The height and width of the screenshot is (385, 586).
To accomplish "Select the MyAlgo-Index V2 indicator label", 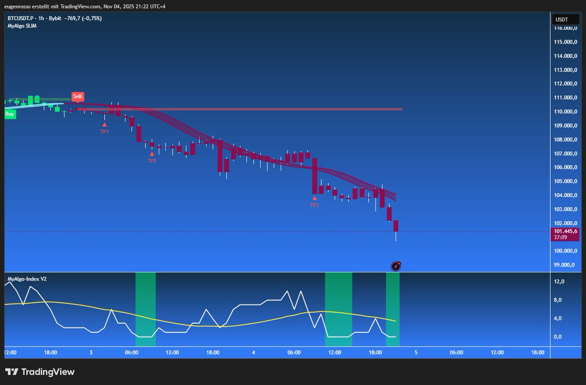I will pos(27,279).
